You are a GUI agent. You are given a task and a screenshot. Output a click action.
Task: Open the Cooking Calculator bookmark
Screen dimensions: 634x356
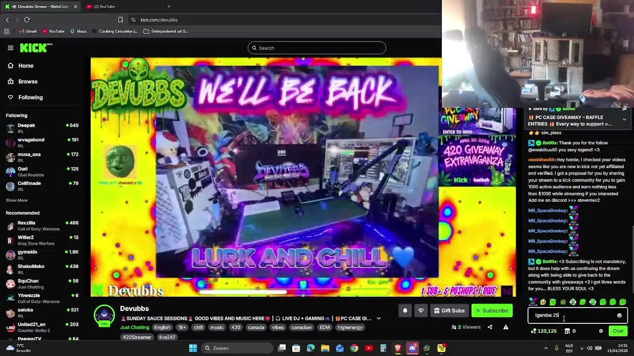tap(114, 31)
